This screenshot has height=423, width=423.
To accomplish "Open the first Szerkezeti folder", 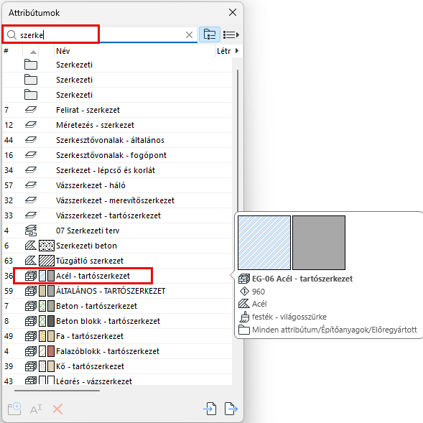I will (117, 65).
